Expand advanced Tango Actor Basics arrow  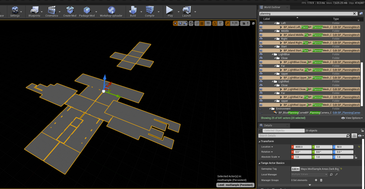tap(309, 185)
